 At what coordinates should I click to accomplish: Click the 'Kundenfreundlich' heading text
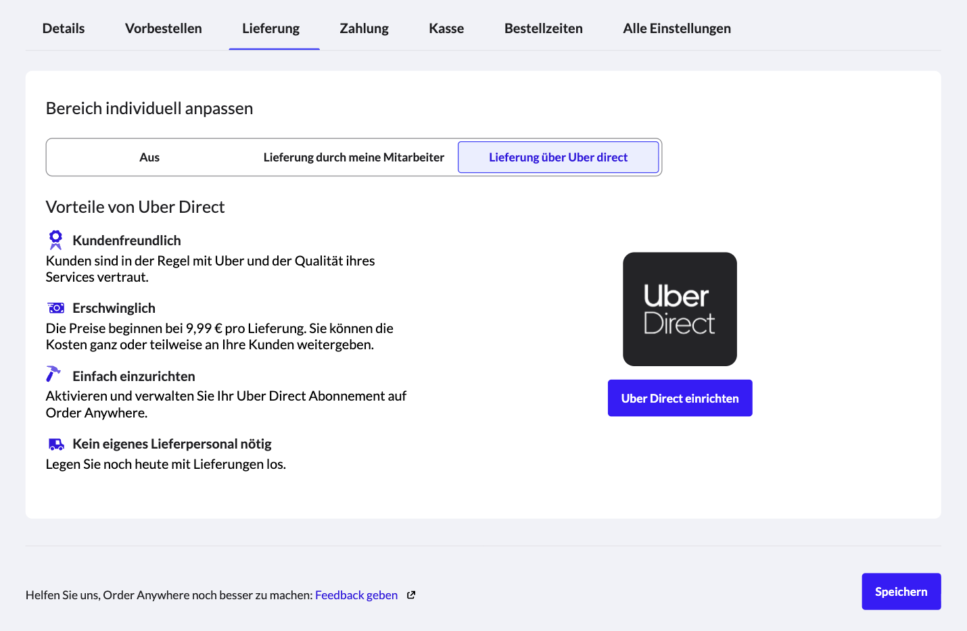[126, 241]
